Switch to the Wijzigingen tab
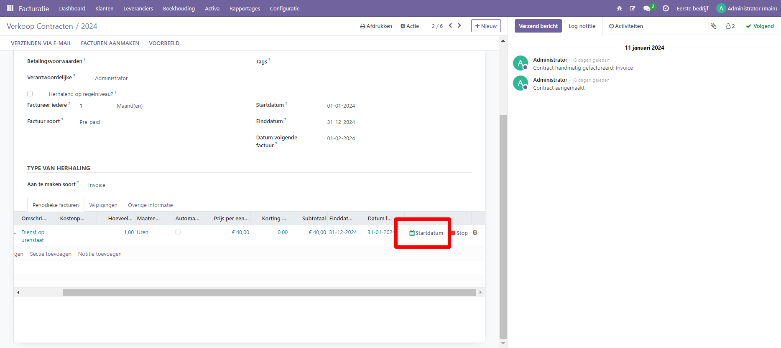The image size is (781, 348). 103,205
